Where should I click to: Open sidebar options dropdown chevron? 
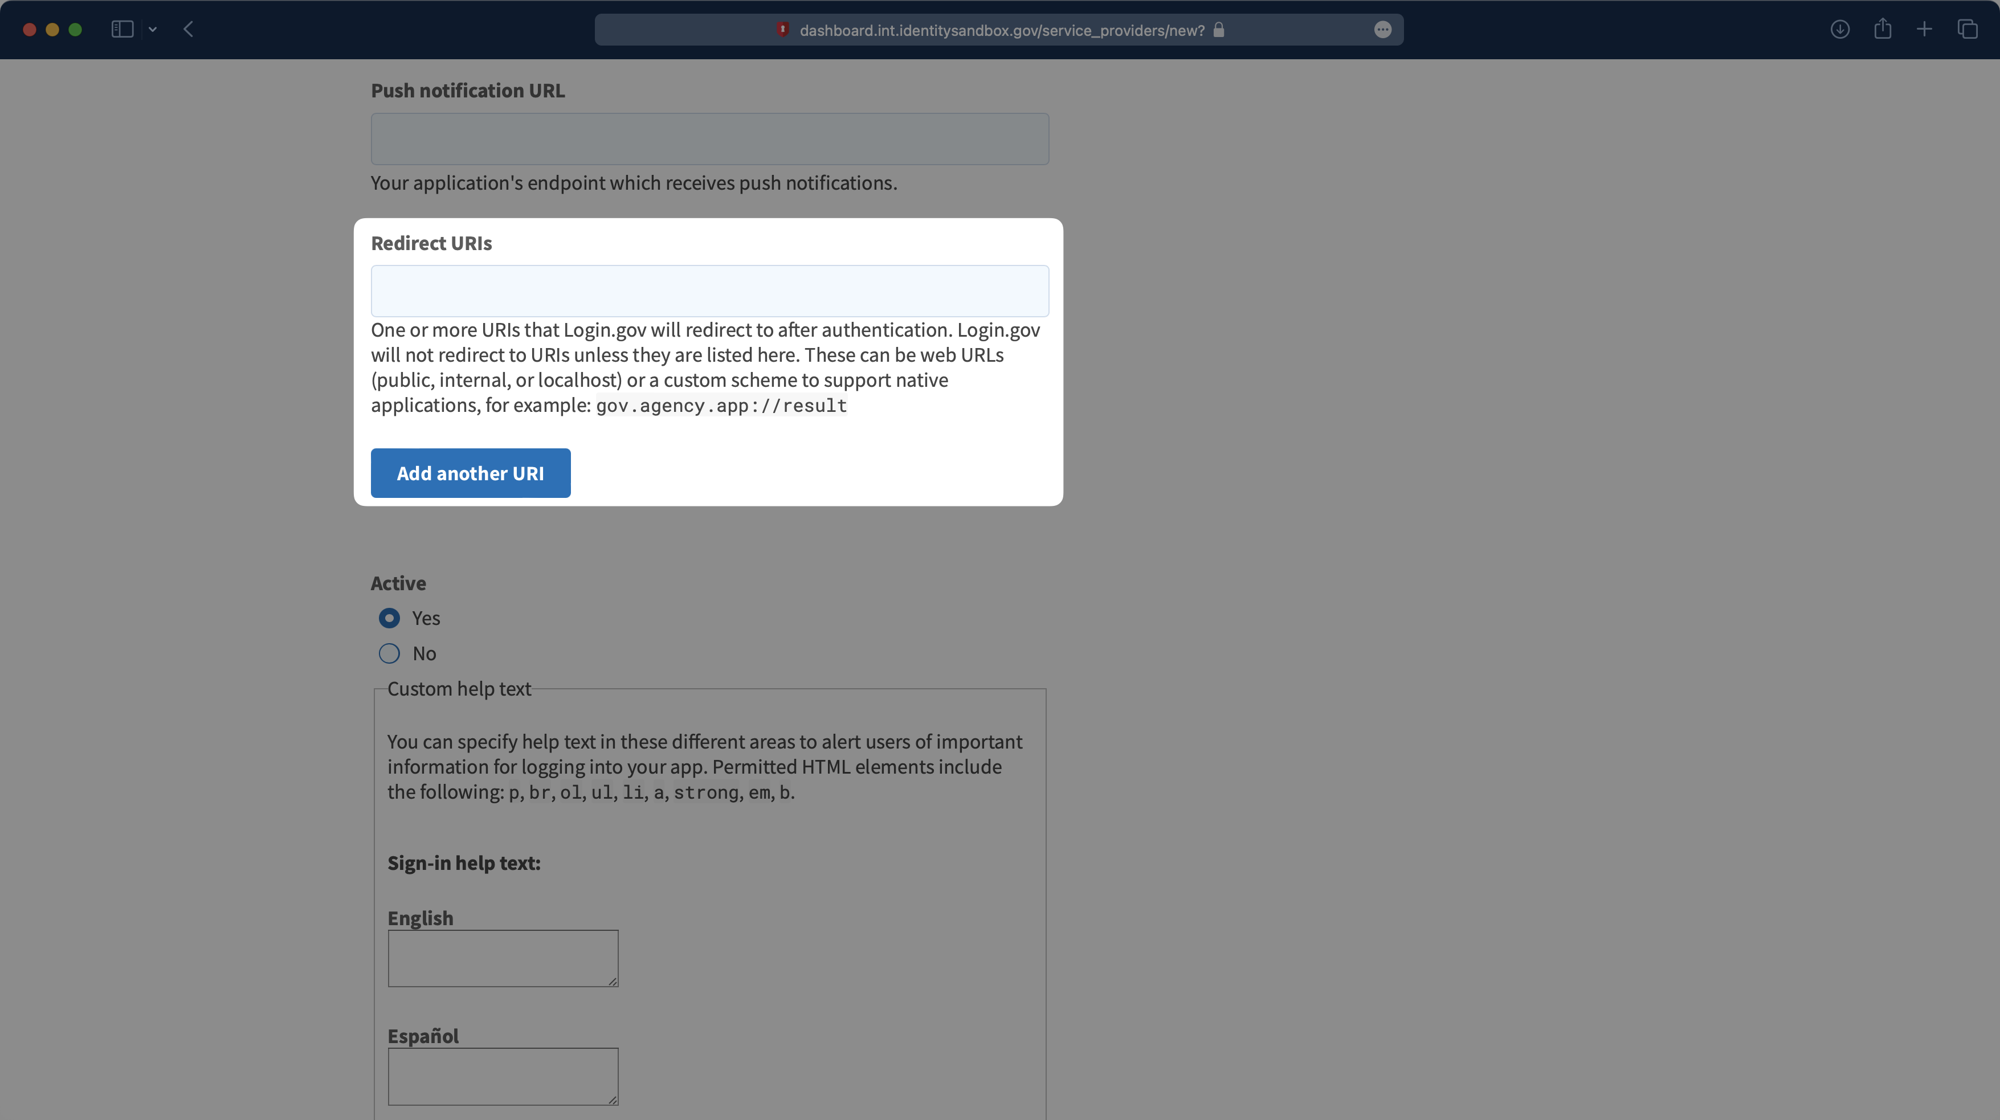[153, 30]
